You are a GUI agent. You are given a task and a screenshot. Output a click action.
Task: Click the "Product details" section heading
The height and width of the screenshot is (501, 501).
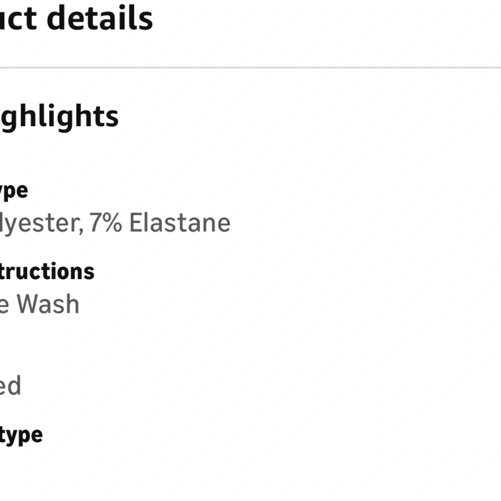coord(75,19)
